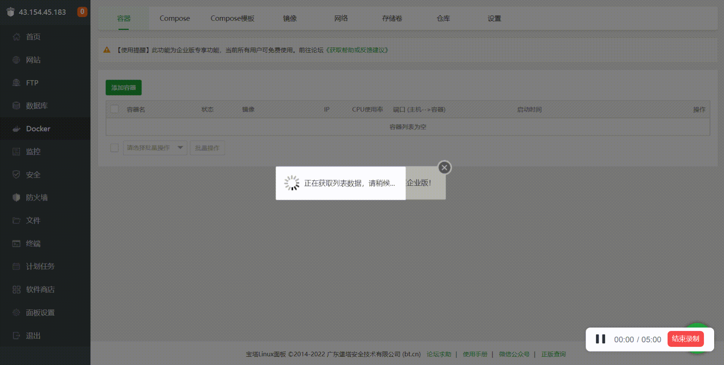
Task: Click the 状态 column header
Action: (207, 110)
